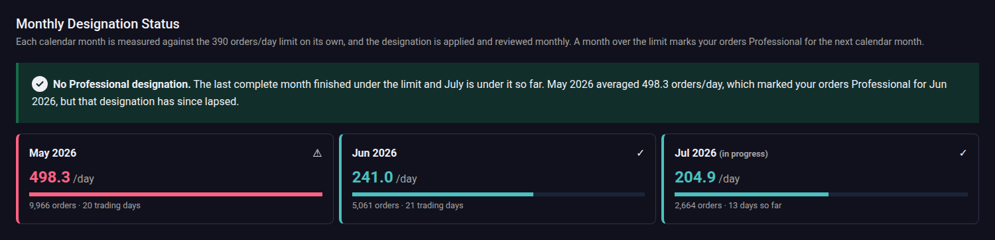Click the checkmark icon on Jun 2026 card
The height and width of the screenshot is (240, 995).
coord(640,153)
